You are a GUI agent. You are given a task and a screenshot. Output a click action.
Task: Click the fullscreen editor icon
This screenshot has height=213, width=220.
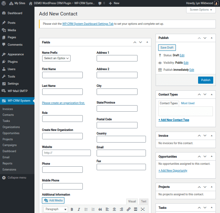coord(143,209)
